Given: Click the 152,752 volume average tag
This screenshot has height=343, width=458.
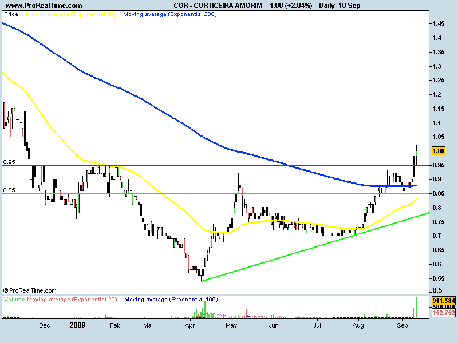Looking at the screenshot, I should (443, 313).
